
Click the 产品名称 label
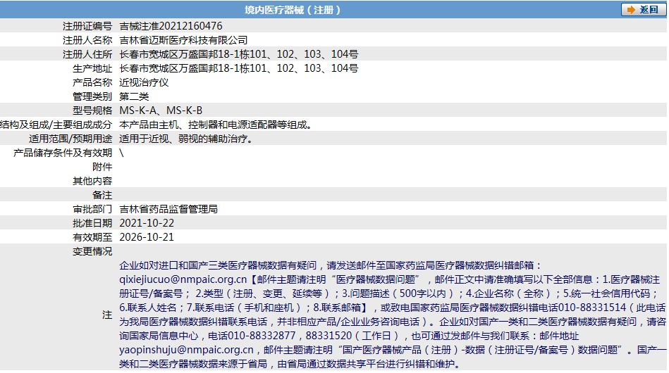[x=92, y=82]
